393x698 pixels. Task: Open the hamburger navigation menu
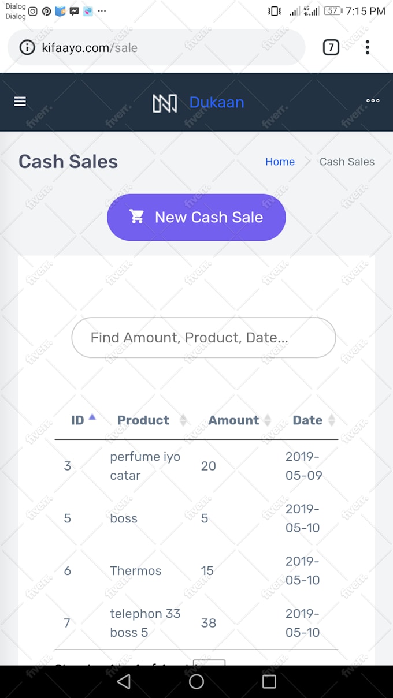(x=20, y=102)
